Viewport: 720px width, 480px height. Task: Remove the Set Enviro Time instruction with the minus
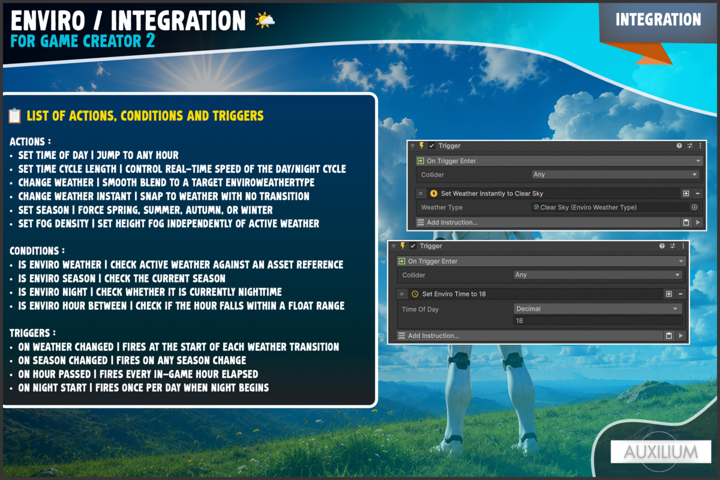680,294
